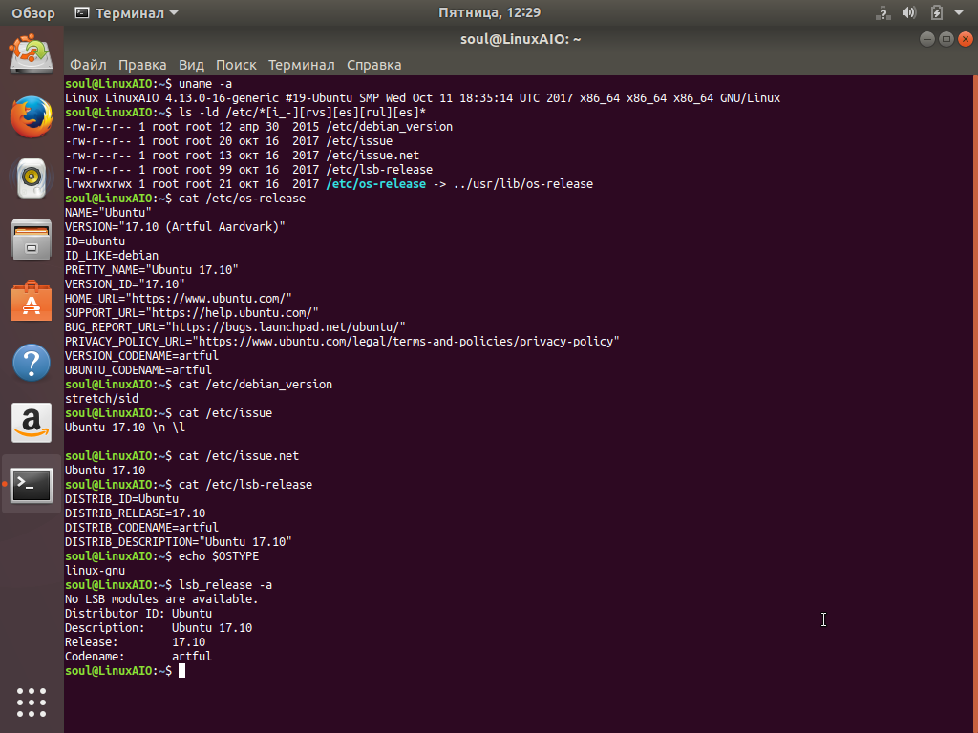
Task: Click the terminal's vertical scrollbar
Action: (975, 404)
